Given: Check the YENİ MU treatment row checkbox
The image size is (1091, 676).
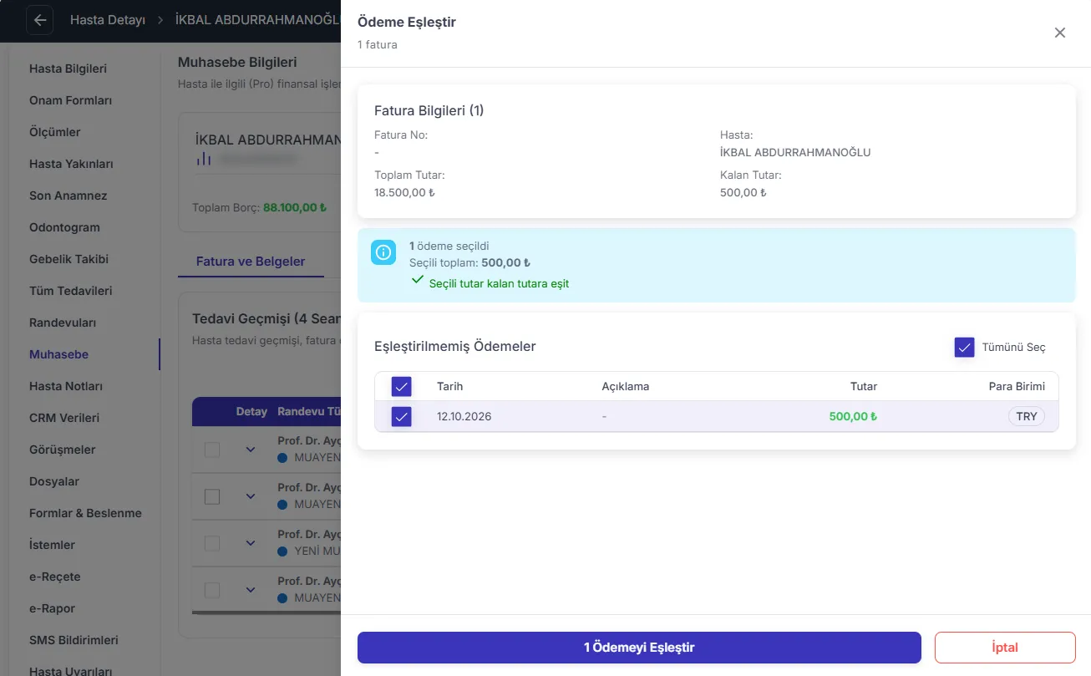Looking at the screenshot, I should (212, 543).
